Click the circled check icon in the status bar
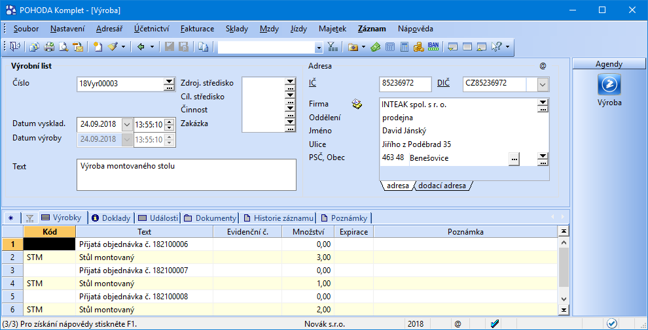 click(x=612, y=323)
